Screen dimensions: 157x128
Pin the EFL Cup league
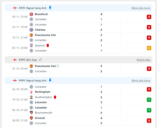pyautogui.click(x=40, y=60)
